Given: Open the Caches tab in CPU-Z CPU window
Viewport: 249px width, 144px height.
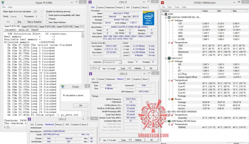Looking at the screenshot, I should pyautogui.click(x=101, y=8).
